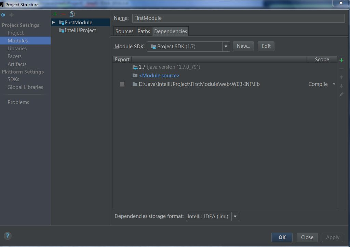350x247 pixels.
Task: Click the WEB-INF\lib folder icon
Action: pos(135,84)
